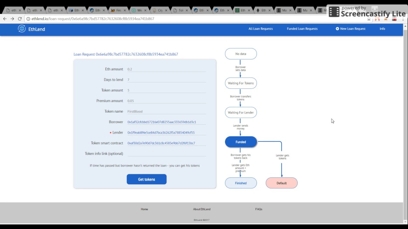Screen dimensions: 408x229
Task: Click the 'Finished' flowchart node
Action: [x=241, y=183]
